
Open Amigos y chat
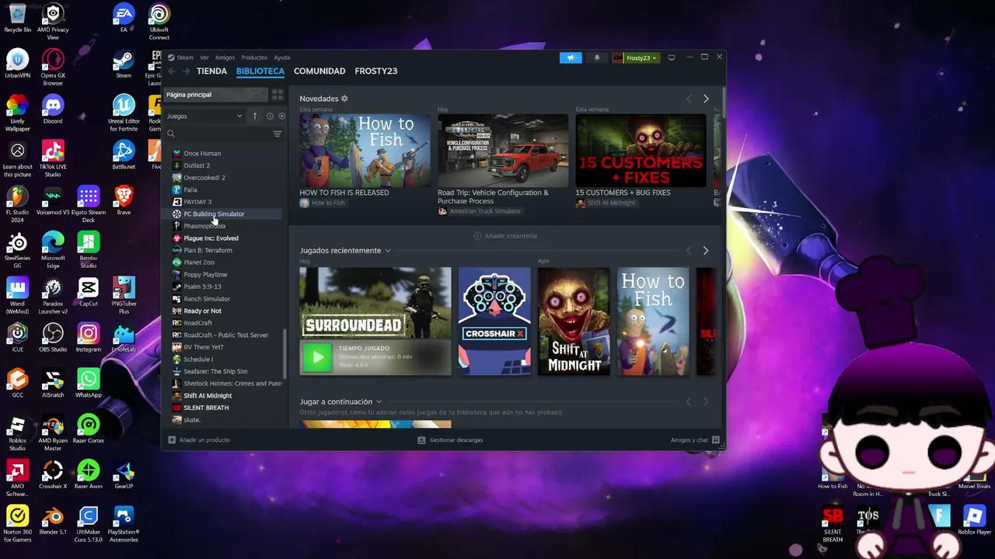[695, 440]
